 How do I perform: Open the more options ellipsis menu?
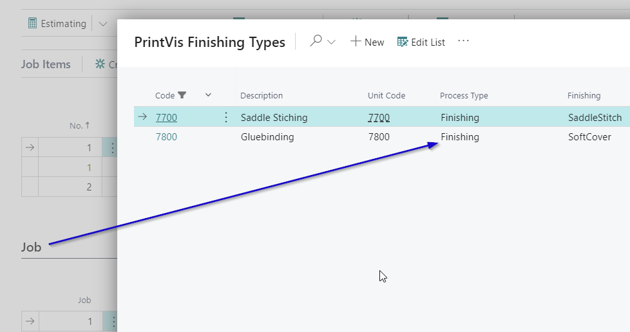(463, 41)
